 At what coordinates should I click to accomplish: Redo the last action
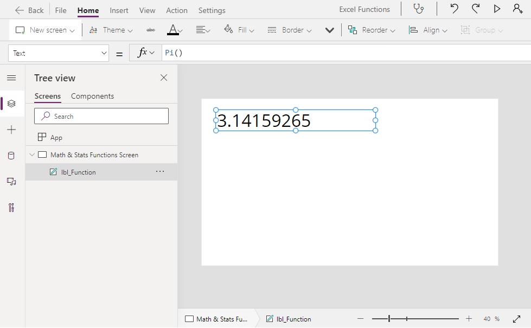click(476, 9)
